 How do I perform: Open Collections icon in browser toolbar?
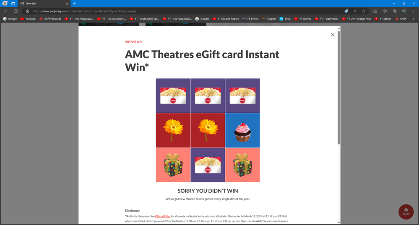tap(394, 11)
